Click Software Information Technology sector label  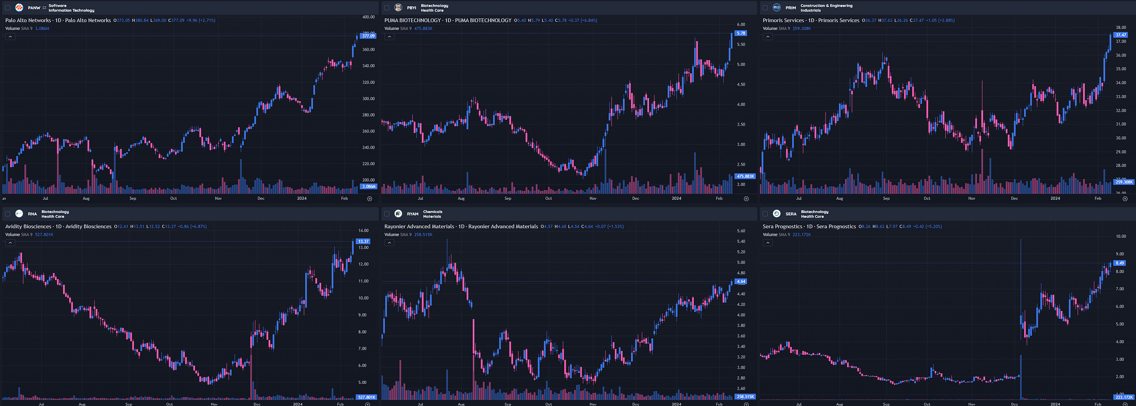coord(71,8)
